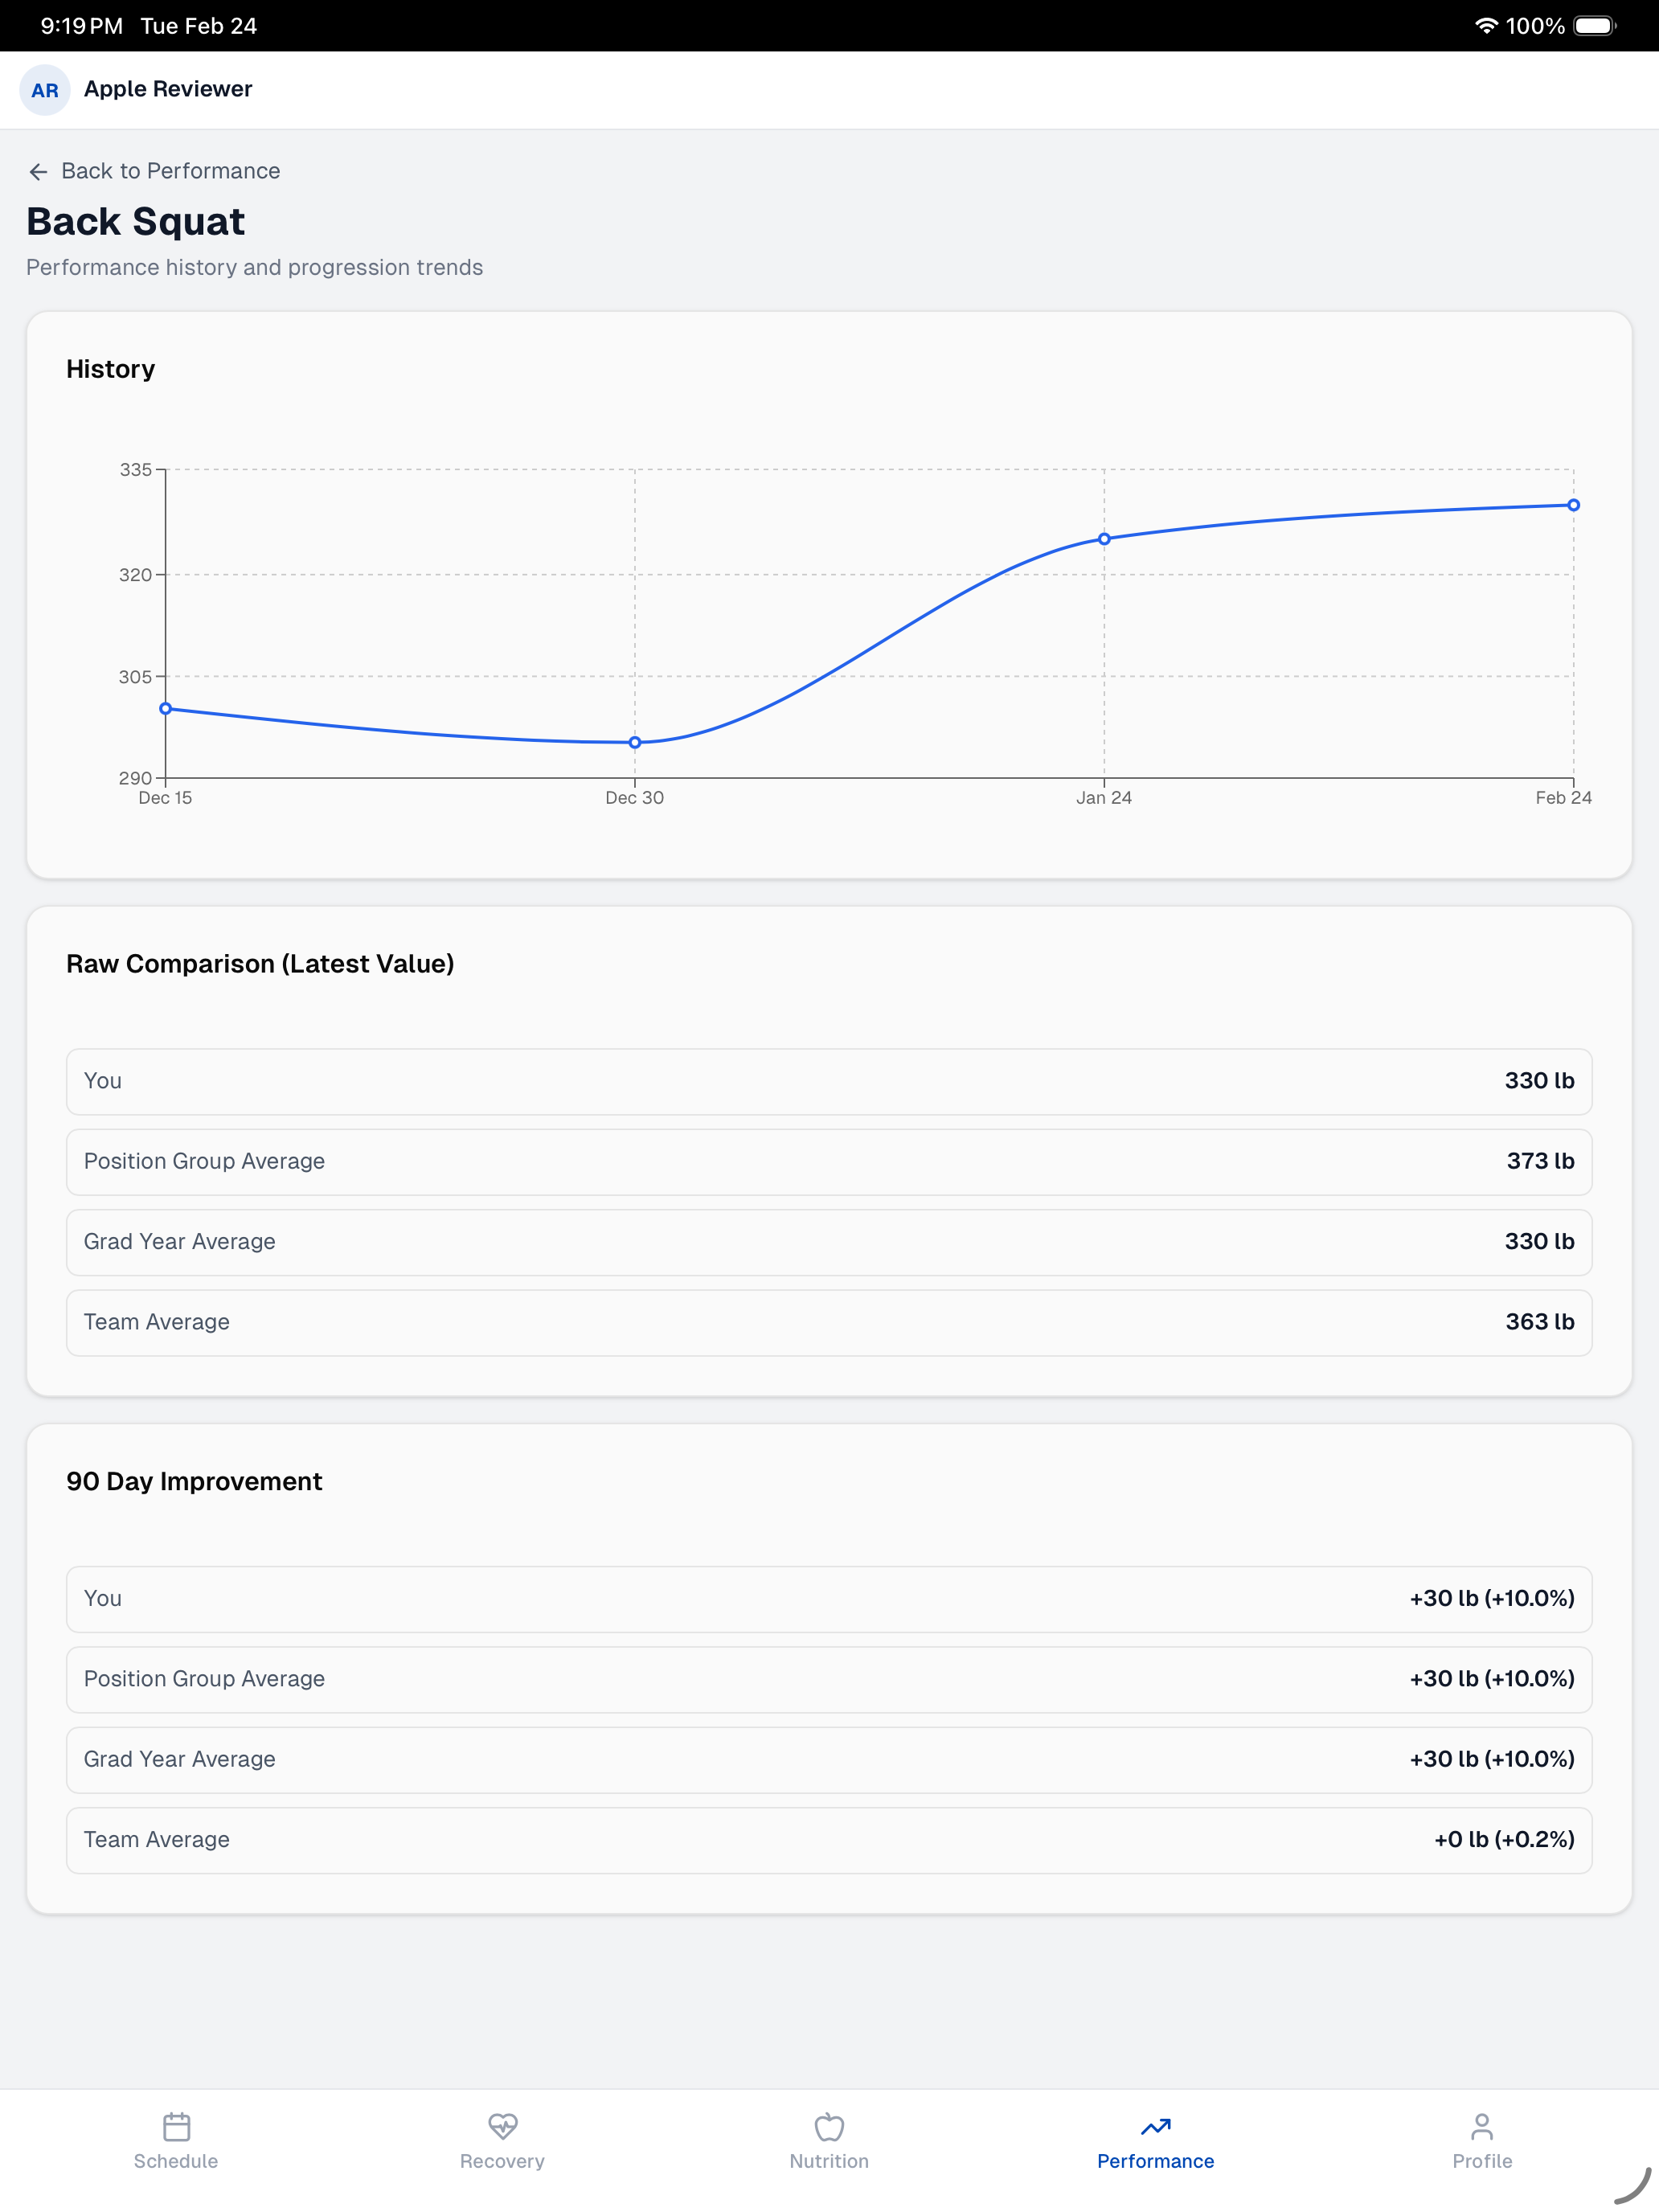This screenshot has height=2212, width=1659.
Task: Select the Dec 15 data point
Action: [x=166, y=708]
